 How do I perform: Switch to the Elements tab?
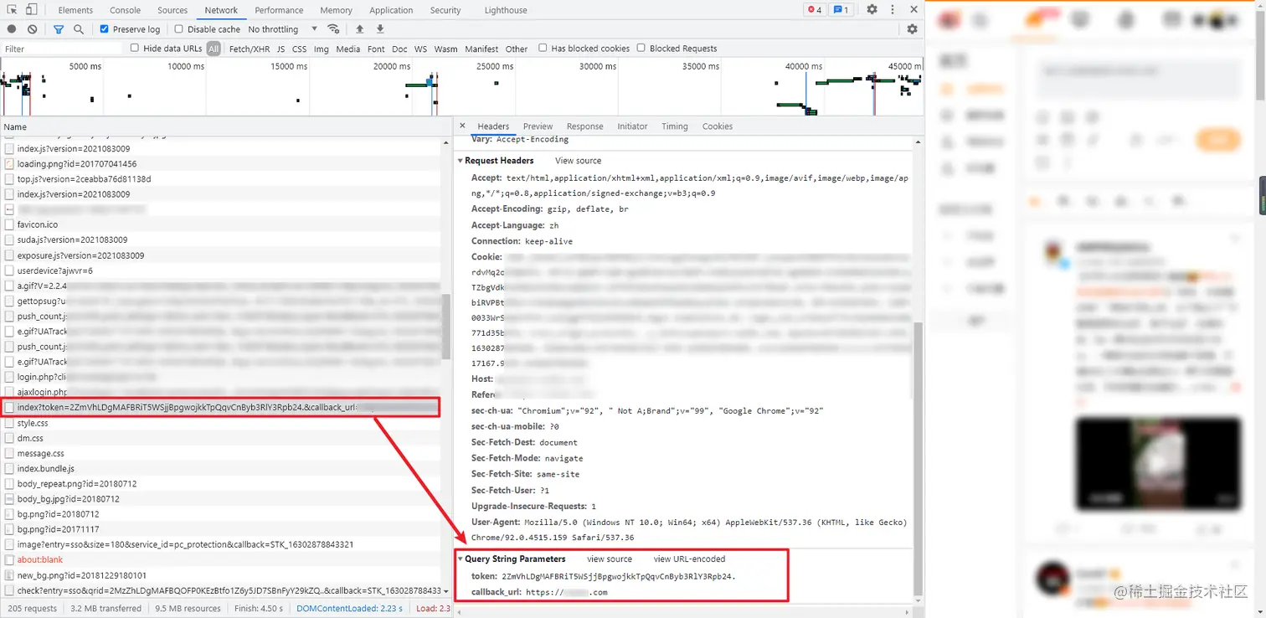[x=75, y=10]
